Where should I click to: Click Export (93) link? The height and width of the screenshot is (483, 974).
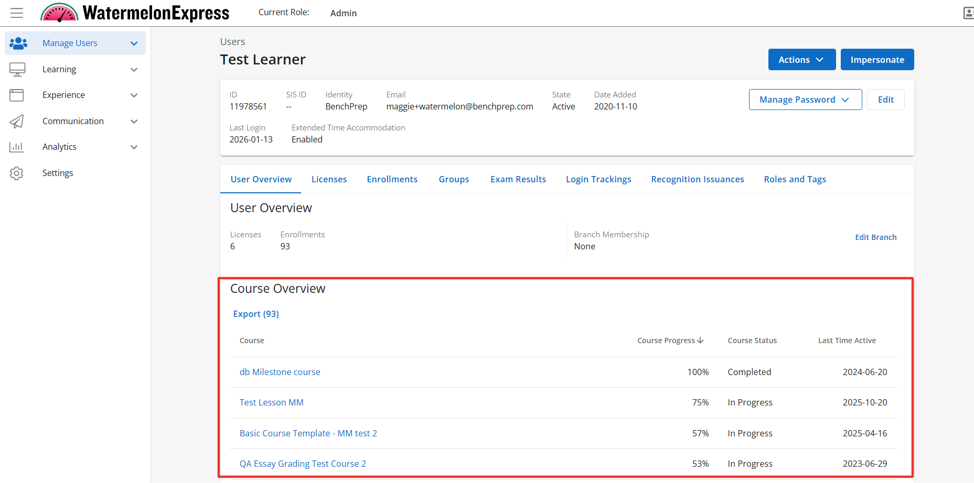pos(256,314)
